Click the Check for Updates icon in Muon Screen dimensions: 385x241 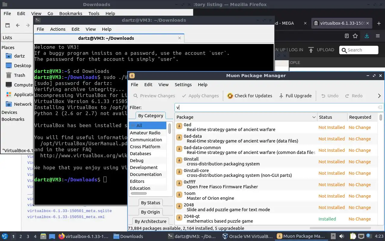230,96
